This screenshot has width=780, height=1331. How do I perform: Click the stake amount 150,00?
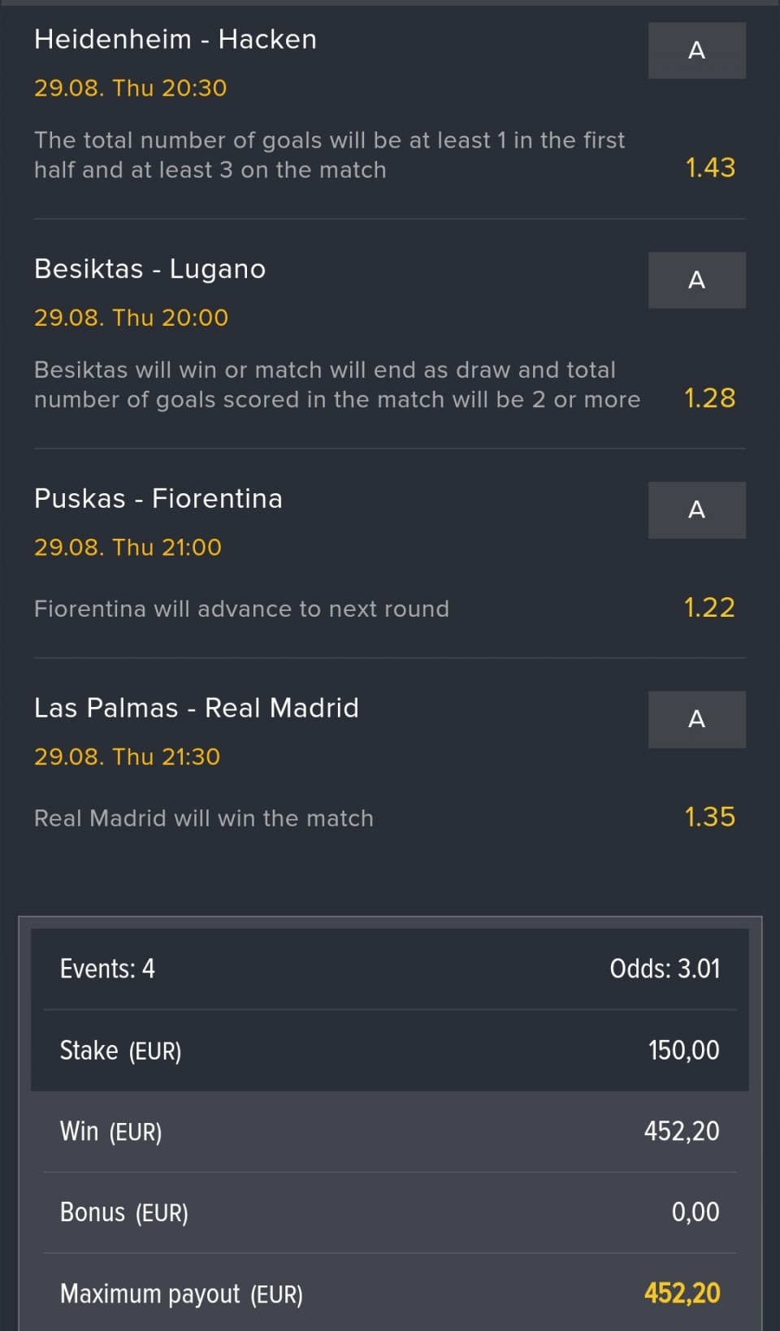(x=683, y=1050)
